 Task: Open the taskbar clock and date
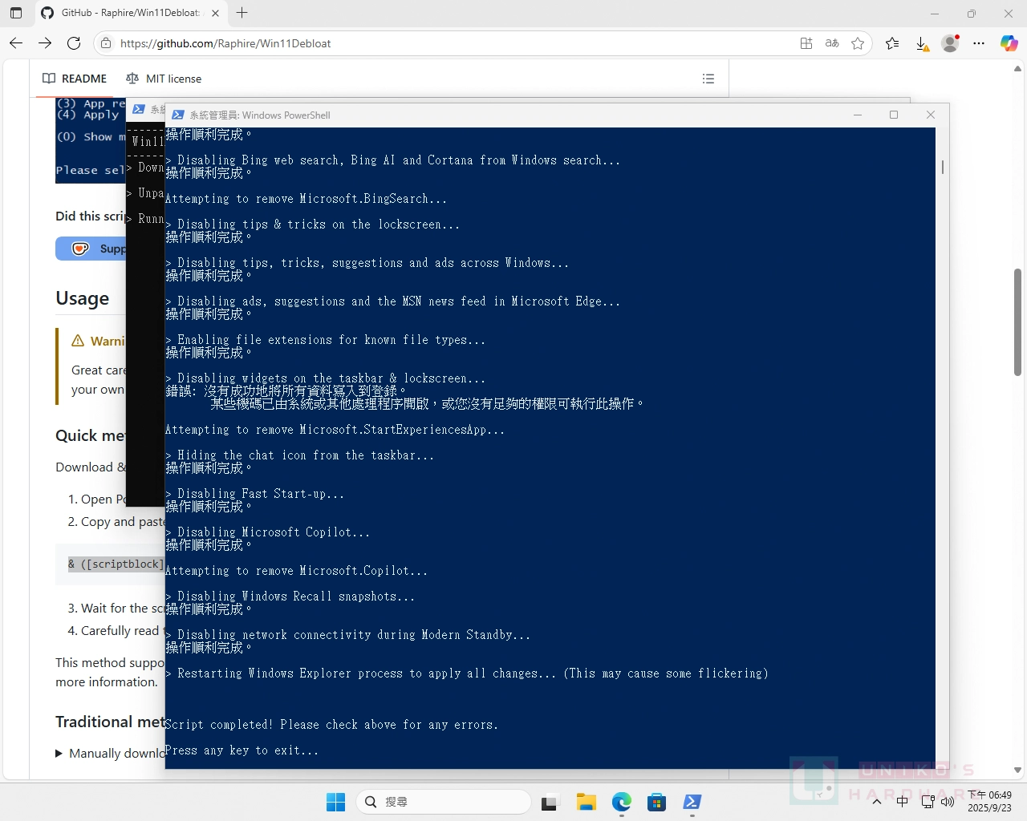[989, 802]
